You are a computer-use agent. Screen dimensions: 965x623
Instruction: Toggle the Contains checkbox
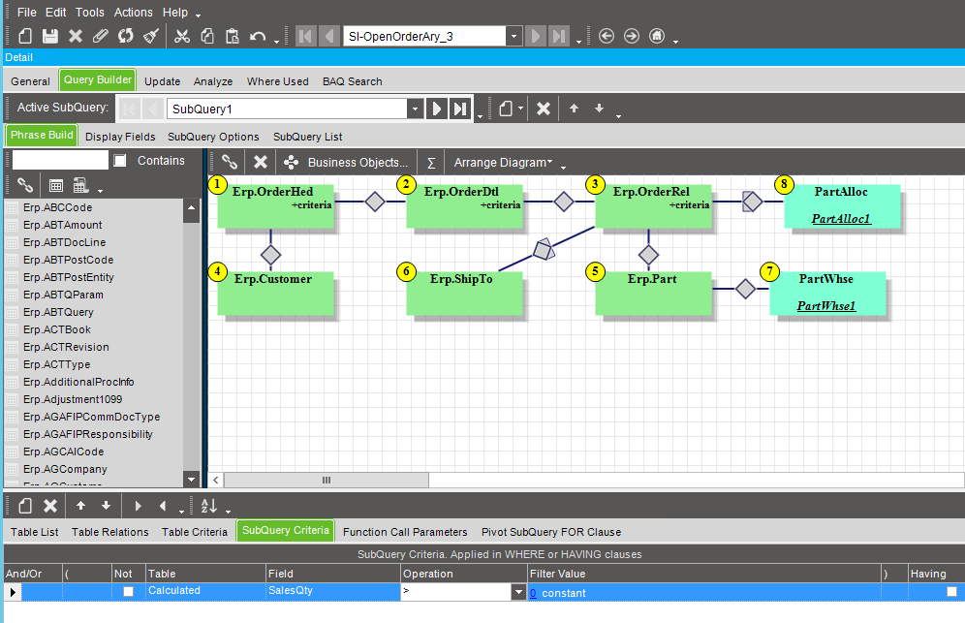(x=120, y=161)
